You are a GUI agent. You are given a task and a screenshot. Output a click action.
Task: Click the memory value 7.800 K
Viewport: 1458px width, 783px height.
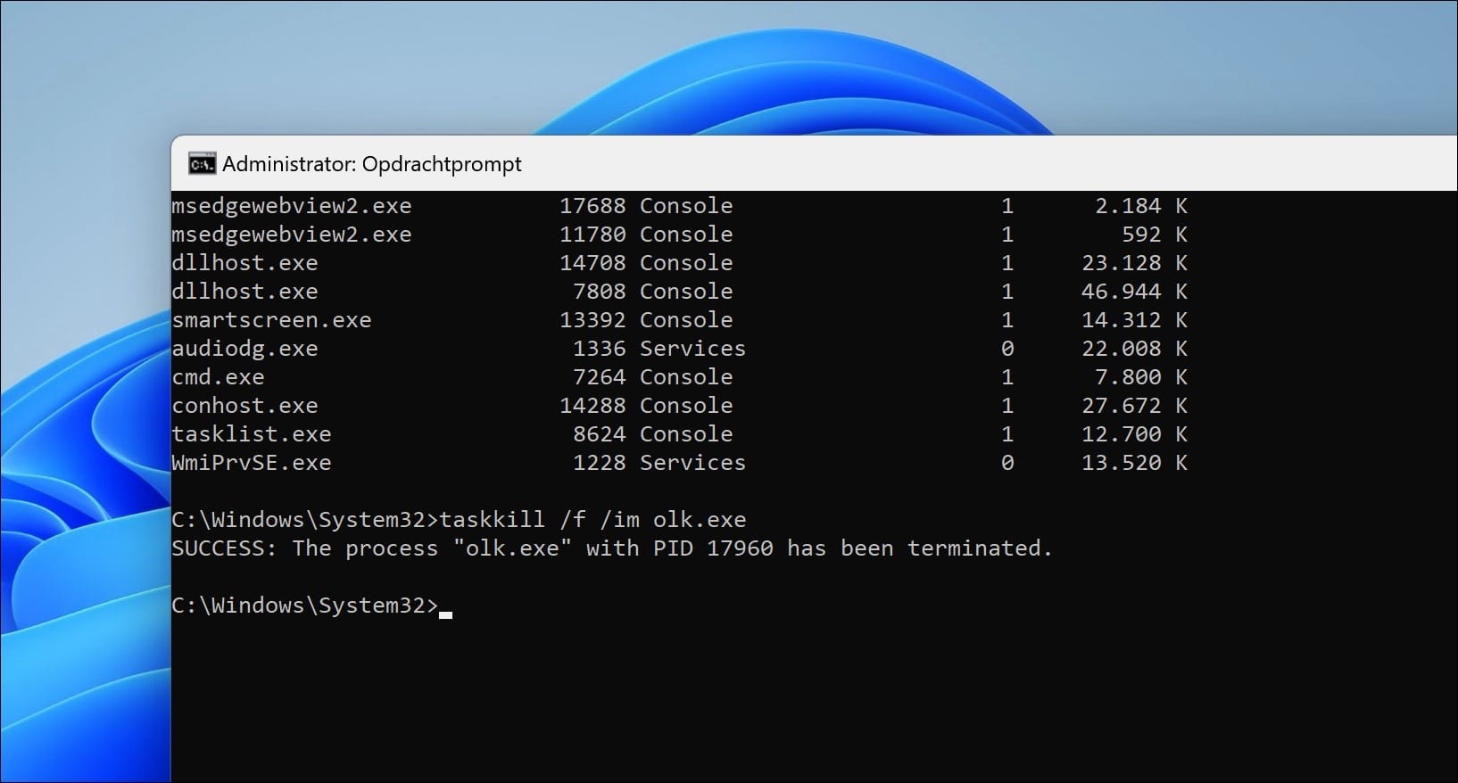[x=1141, y=377]
